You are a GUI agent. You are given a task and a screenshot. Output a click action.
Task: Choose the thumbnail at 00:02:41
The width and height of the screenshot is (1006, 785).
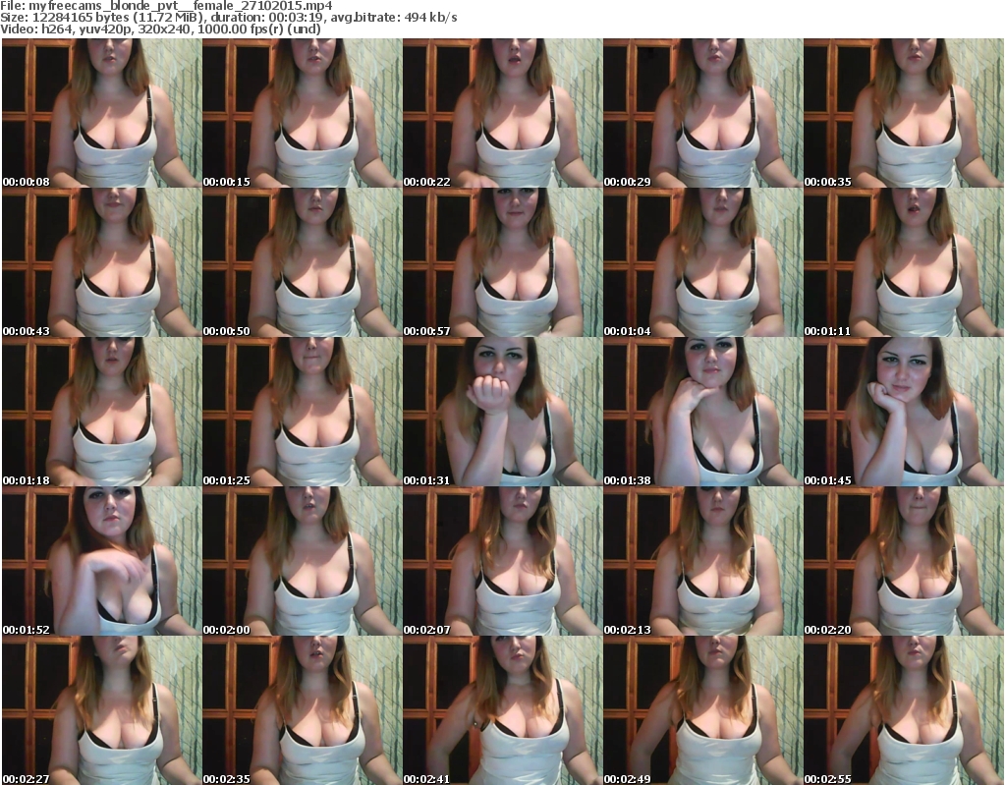click(502, 710)
